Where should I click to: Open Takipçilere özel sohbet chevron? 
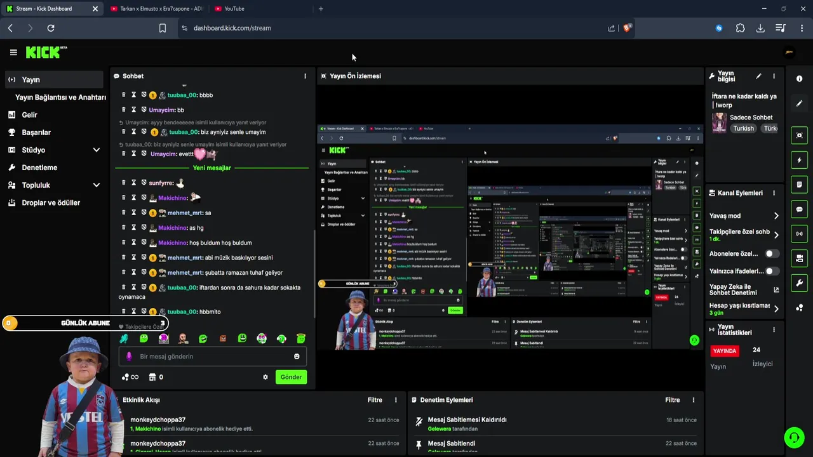click(776, 235)
